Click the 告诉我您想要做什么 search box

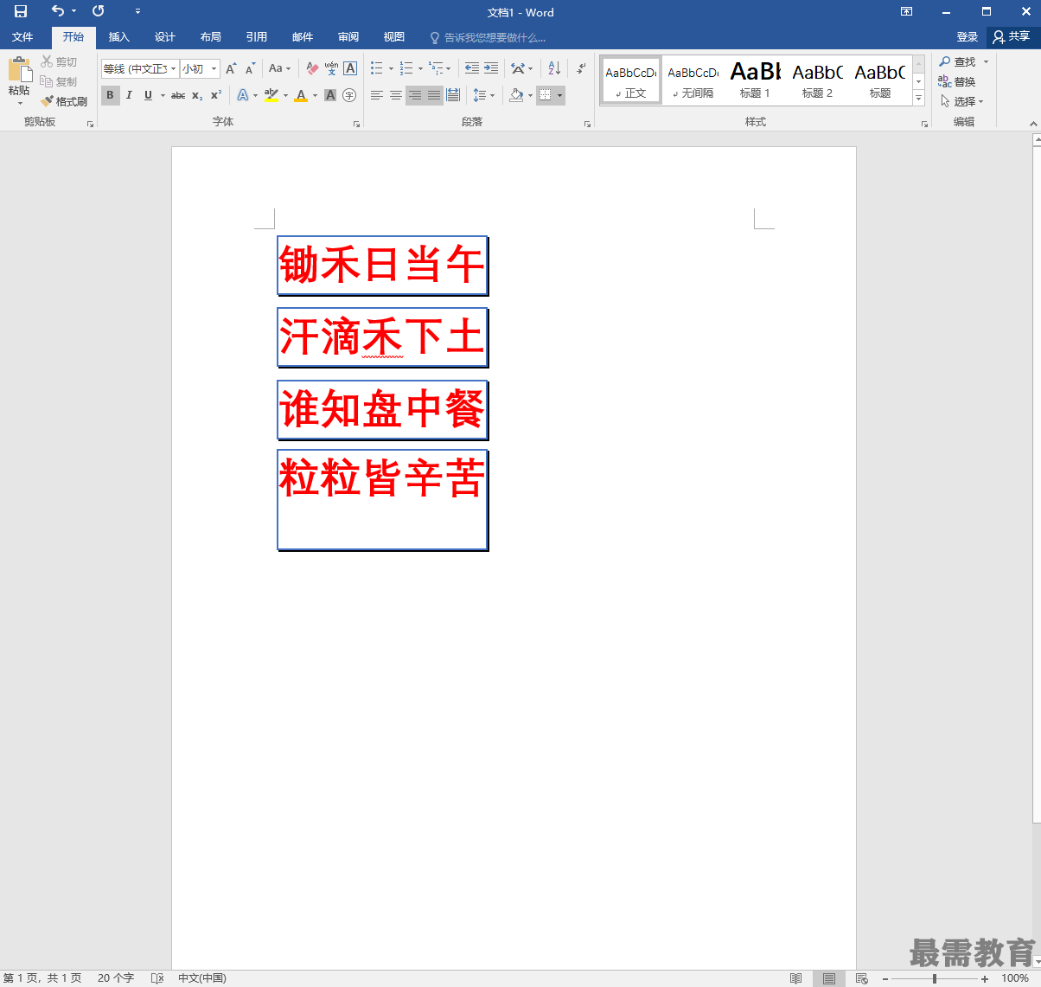point(489,38)
